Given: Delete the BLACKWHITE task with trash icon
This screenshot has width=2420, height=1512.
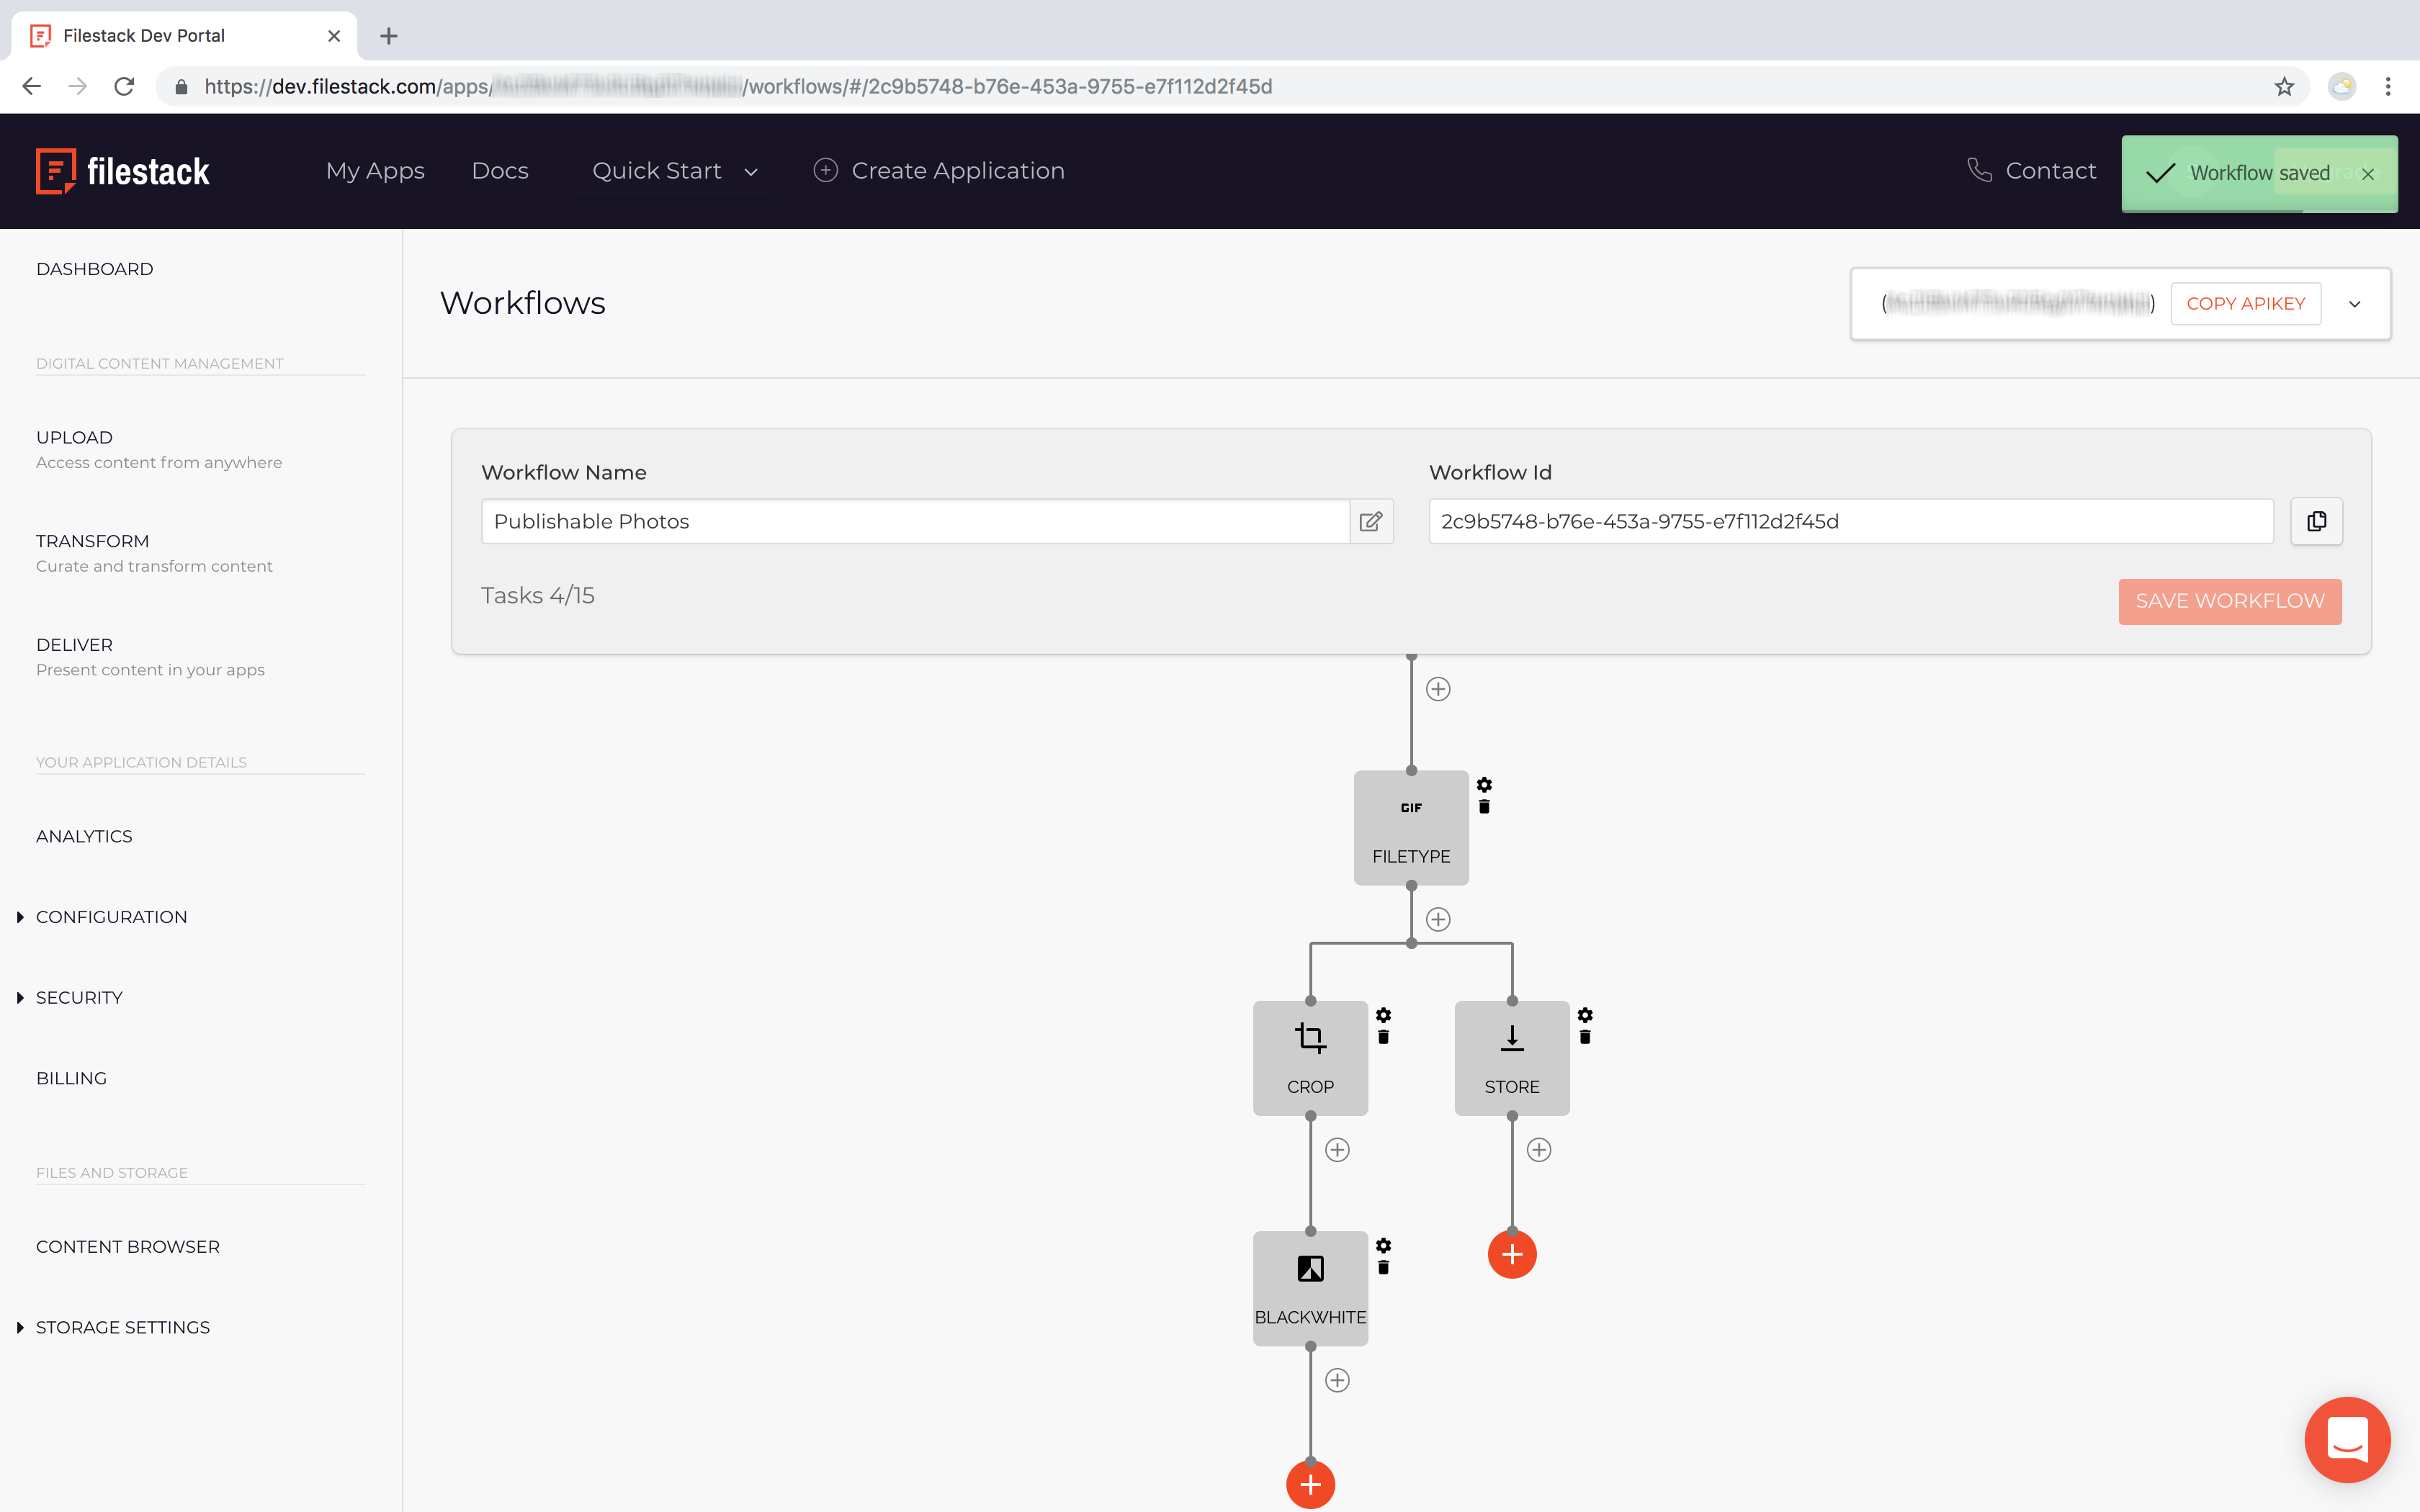Looking at the screenshot, I should (1383, 1268).
